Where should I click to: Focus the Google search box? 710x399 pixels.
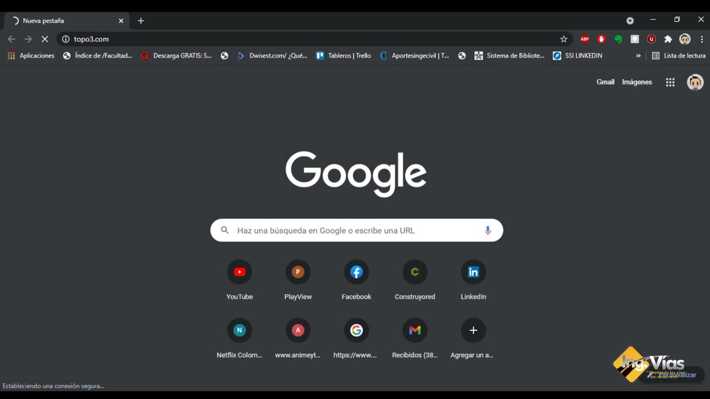coord(357,230)
